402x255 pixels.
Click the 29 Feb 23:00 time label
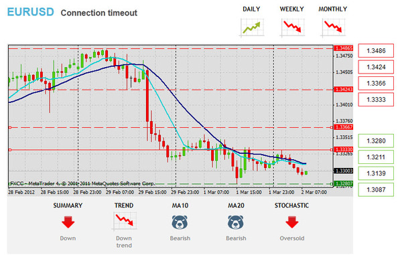point(185,192)
